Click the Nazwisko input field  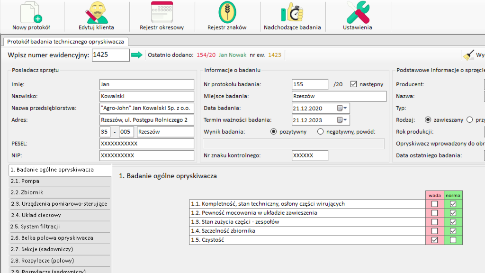click(146, 96)
